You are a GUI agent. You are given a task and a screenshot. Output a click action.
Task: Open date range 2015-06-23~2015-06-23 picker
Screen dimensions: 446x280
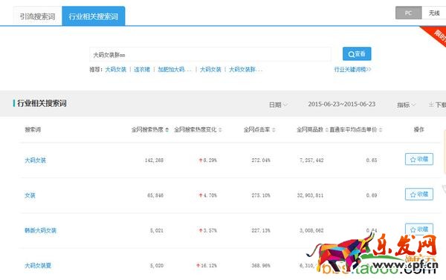342,104
